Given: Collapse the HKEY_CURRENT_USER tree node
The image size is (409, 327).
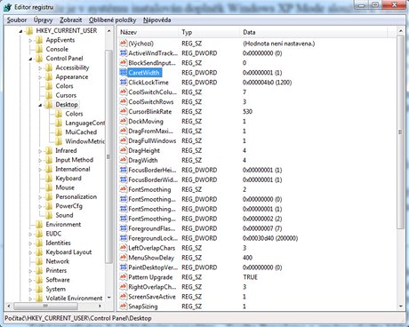Looking at the screenshot, I should tap(20, 31).
